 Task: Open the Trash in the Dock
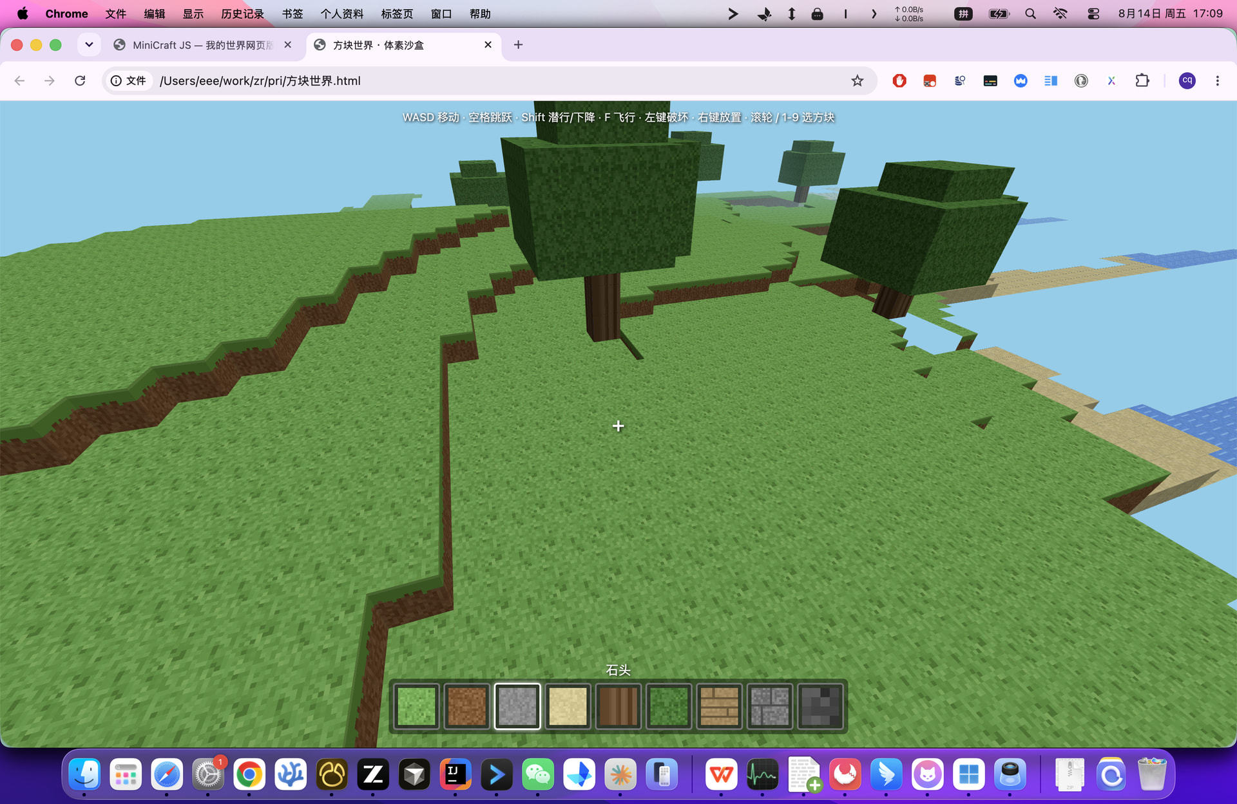pos(1152,774)
